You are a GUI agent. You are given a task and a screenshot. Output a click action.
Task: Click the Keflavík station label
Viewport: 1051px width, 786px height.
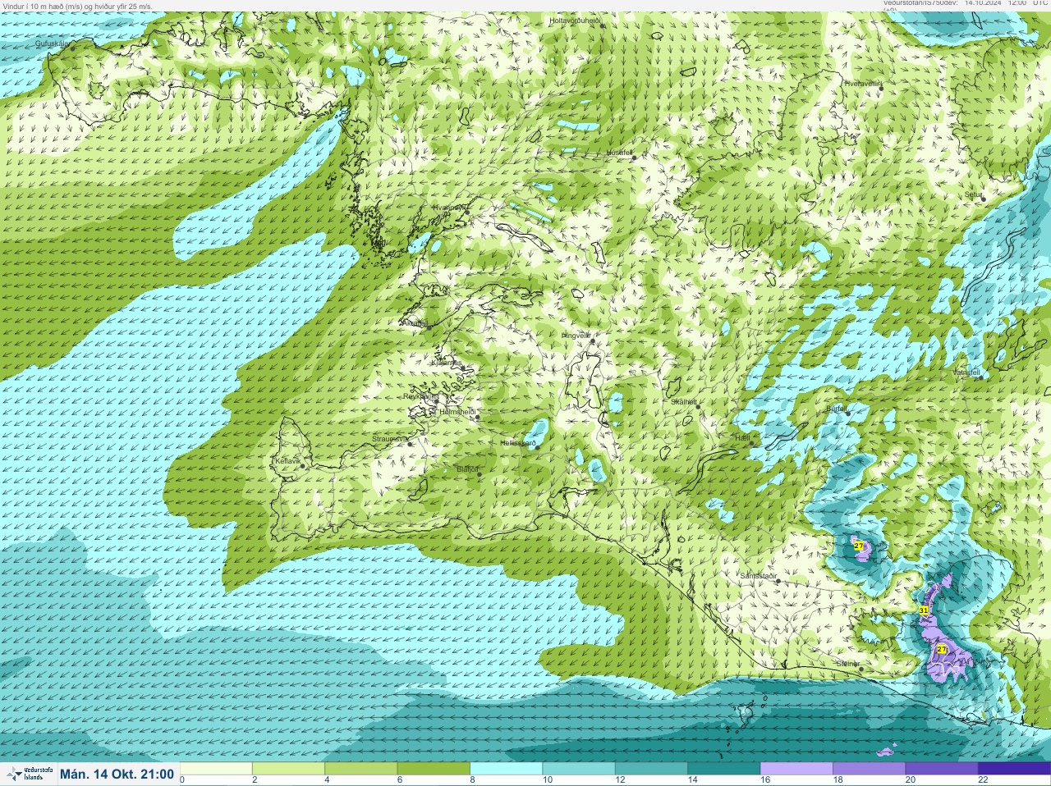287,461
